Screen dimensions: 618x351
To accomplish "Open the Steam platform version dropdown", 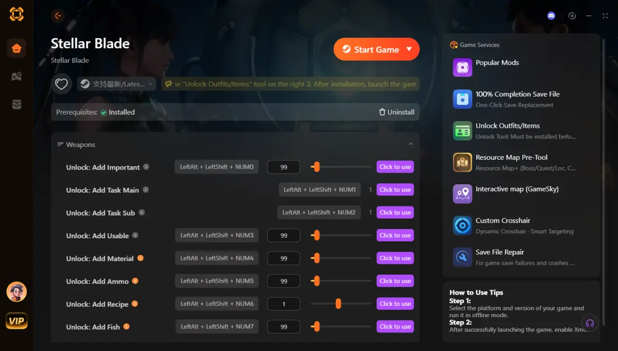I will [x=117, y=84].
